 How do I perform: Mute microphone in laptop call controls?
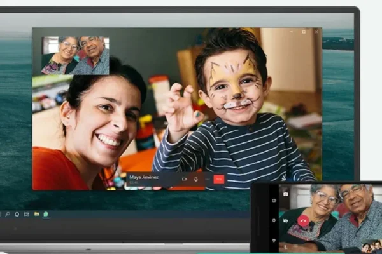click(x=195, y=179)
